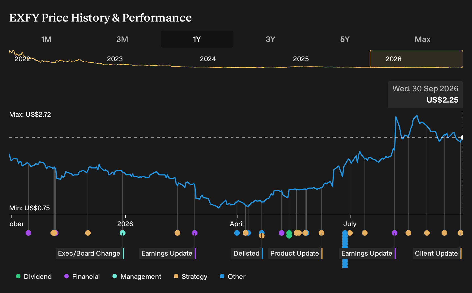
Task: Click the Min: US$0.75 label
Action: pos(30,208)
